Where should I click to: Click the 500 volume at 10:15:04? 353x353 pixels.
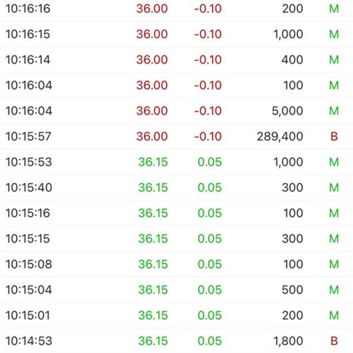pyautogui.click(x=292, y=289)
